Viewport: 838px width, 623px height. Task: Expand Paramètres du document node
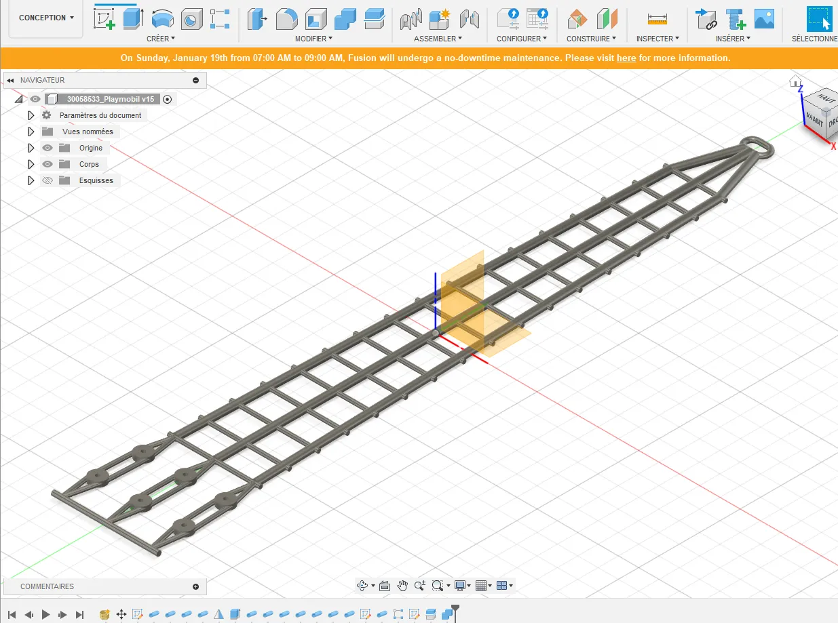(31, 115)
